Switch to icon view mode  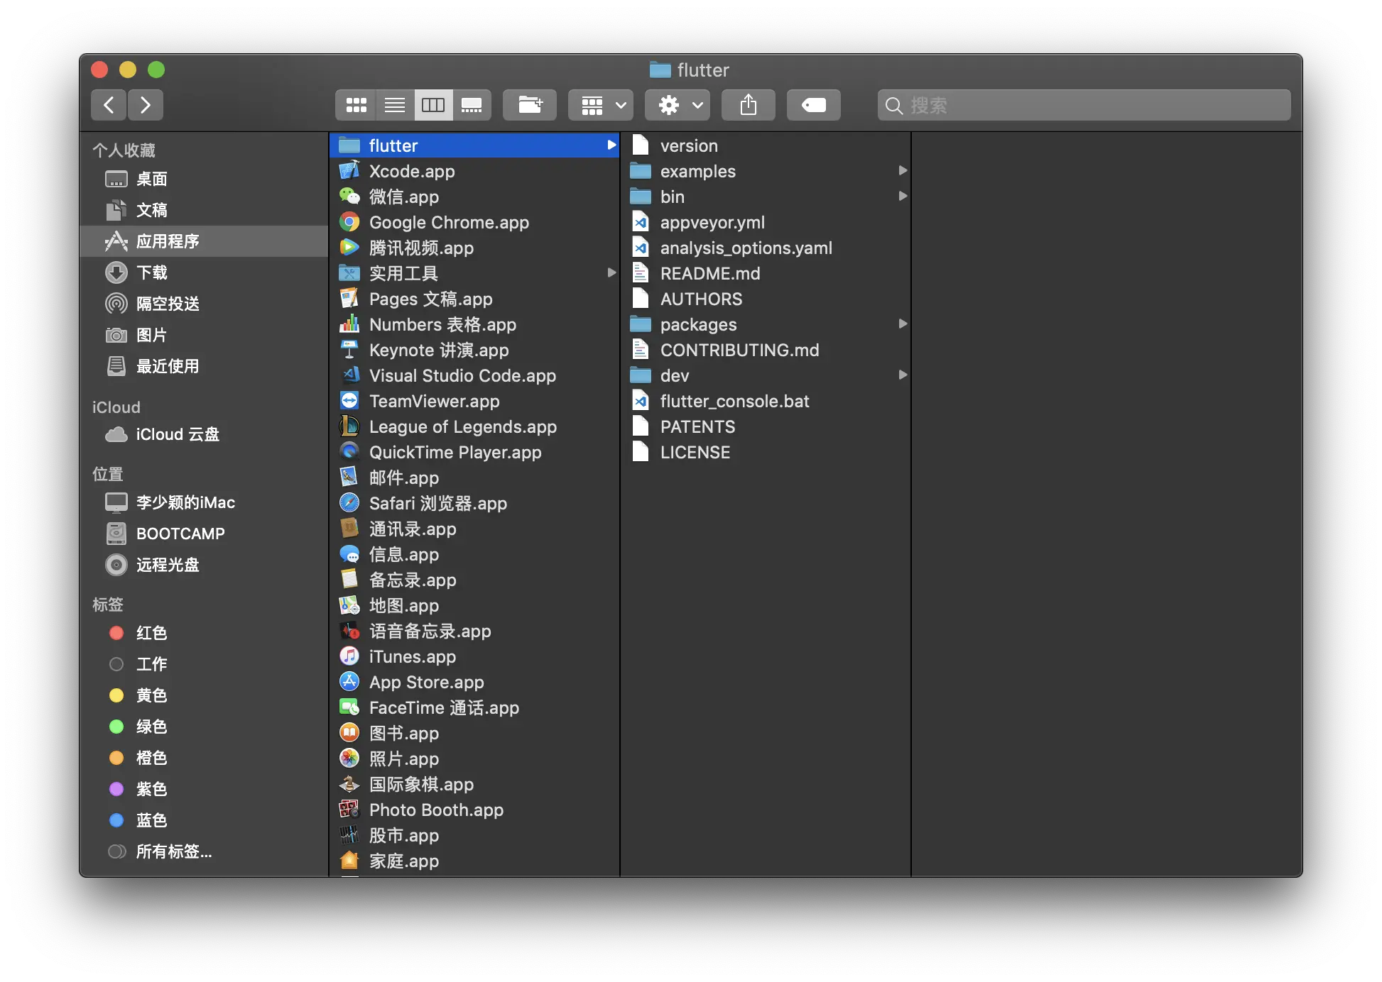356,106
